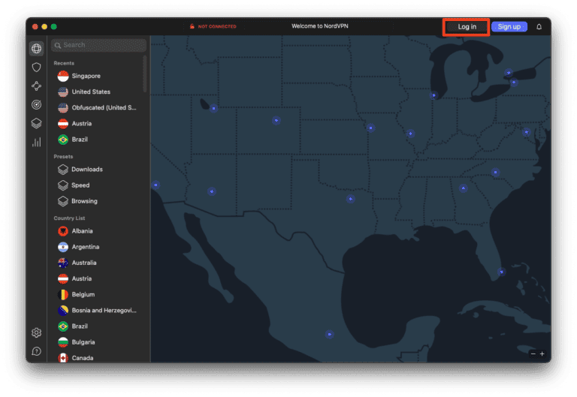Open the Meshnet nodes icon
Viewport: 577px width, 397px height.
point(36,86)
